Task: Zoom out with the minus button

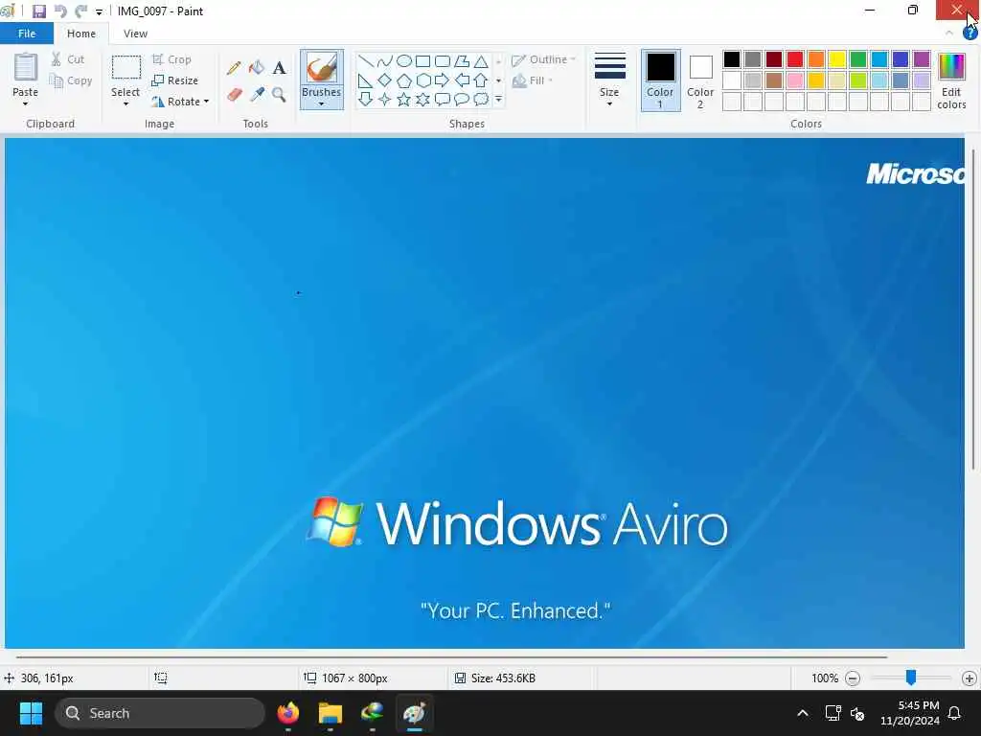Action: click(x=852, y=678)
